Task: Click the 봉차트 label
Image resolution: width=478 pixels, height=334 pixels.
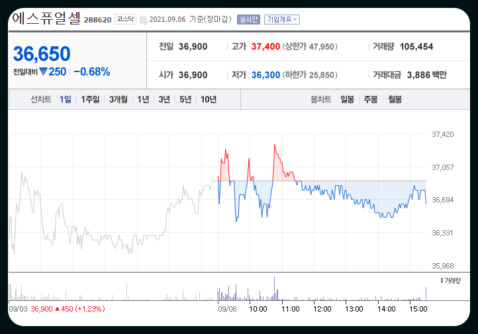Action: pos(320,99)
